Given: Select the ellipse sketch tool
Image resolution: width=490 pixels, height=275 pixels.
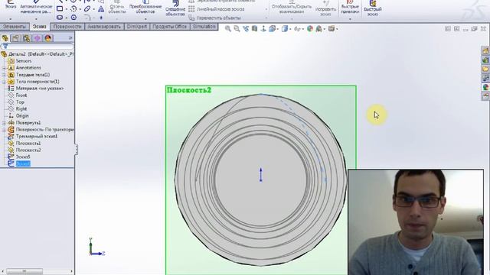Looking at the screenshot, I should [87, 8].
